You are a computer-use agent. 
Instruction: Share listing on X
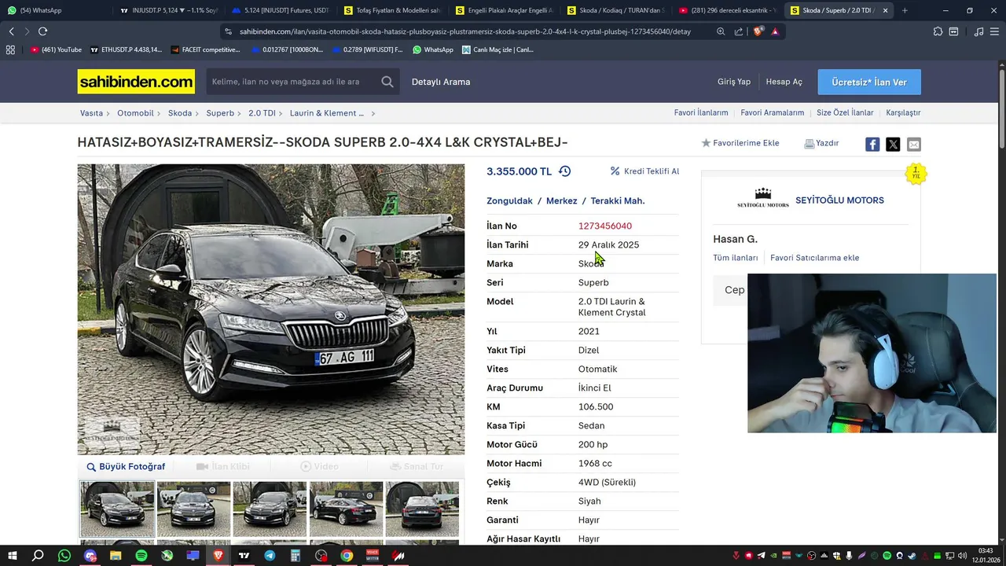coord(893,144)
